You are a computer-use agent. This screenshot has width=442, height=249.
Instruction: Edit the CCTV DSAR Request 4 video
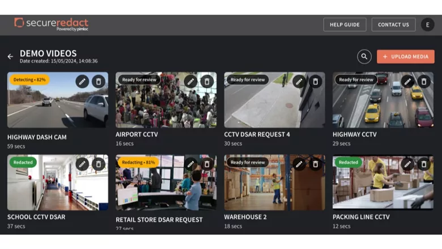click(299, 82)
